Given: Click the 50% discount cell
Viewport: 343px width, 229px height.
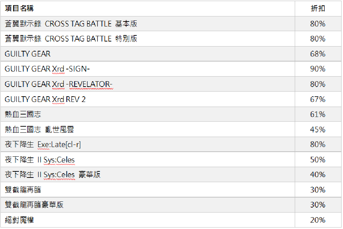Looking at the screenshot, I should [x=318, y=160].
